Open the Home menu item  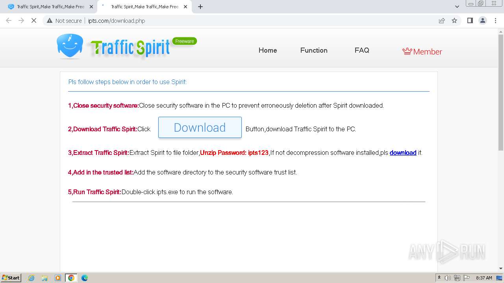coord(268,50)
